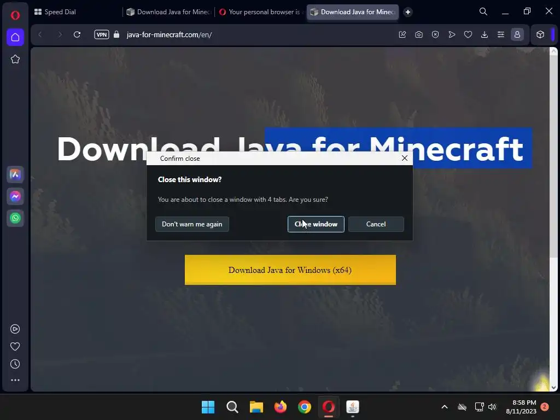Open the My Flow send icon
The image size is (560, 420).
[x=452, y=34]
